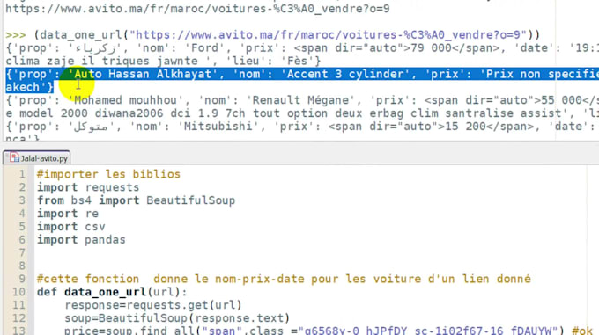The height and width of the screenshot is (335, 599).
Task: Click the 'import re' line
Action: pyautogui.click(x=68, y=214)
